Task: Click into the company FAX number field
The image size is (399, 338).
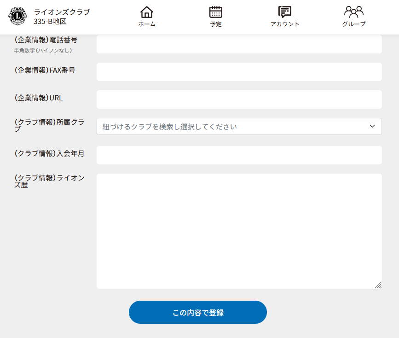Action: pos(239,72)
